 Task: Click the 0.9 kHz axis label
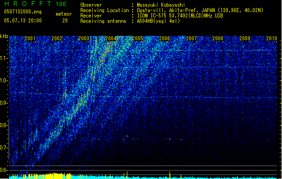click(4, 103)
